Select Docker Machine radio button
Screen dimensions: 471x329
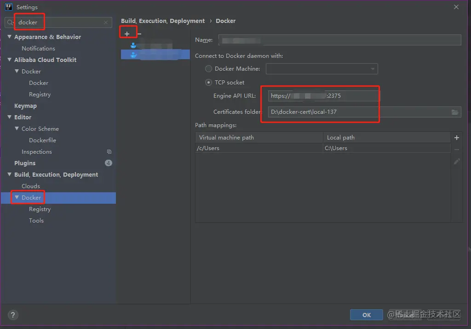[208, 69]
